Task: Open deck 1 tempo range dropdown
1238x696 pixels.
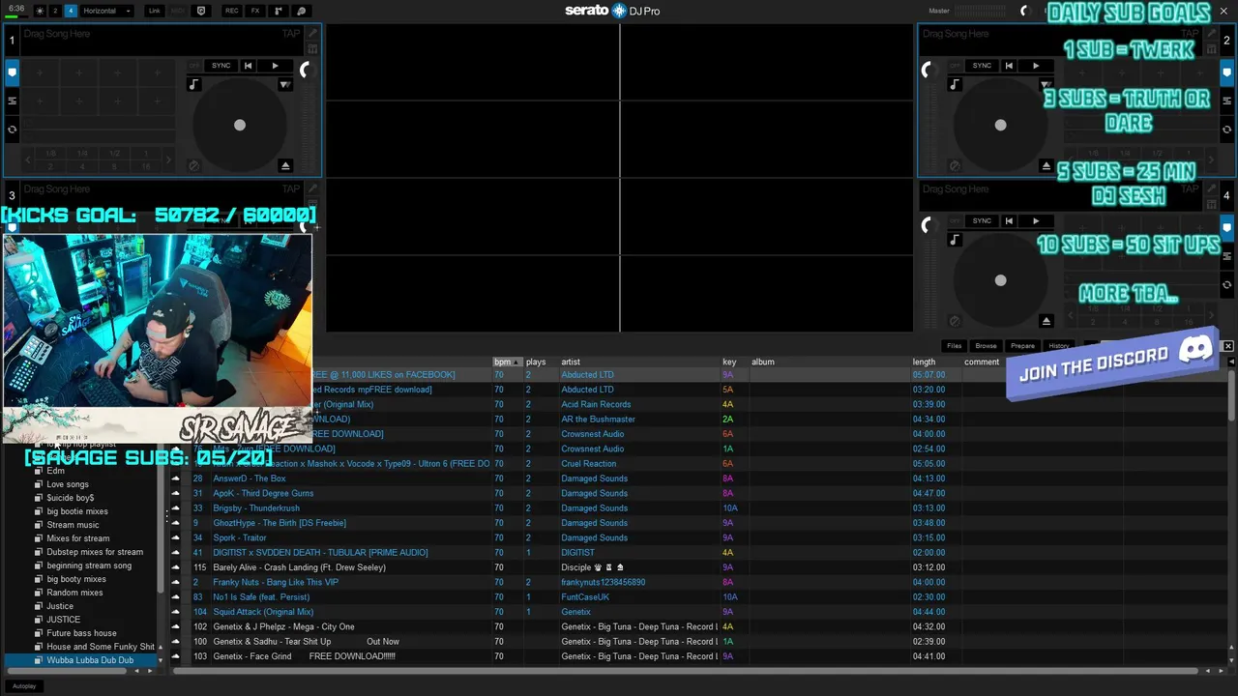Action: coord(284,84)
